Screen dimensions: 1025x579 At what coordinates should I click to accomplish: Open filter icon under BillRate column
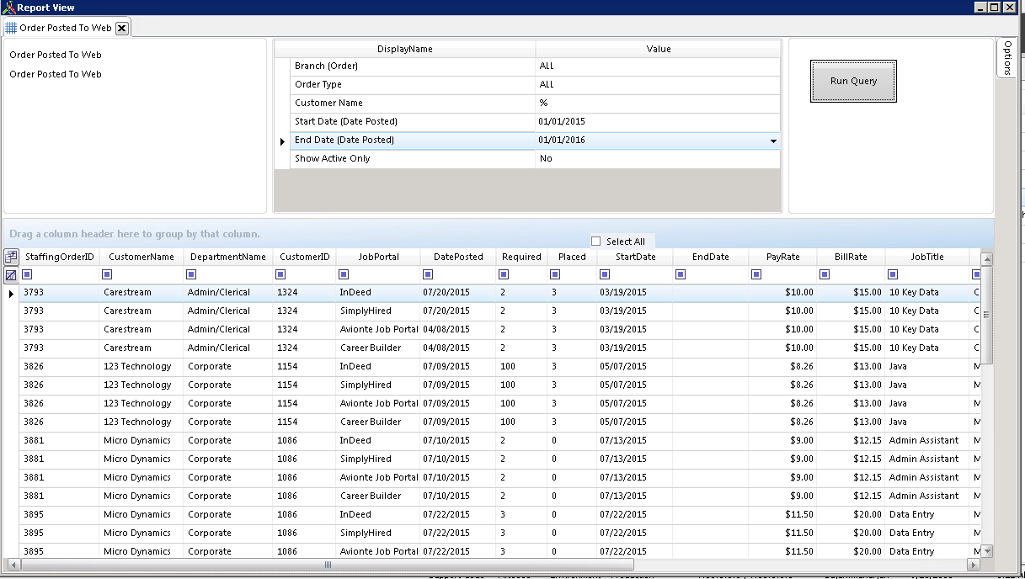click(825, 274)
